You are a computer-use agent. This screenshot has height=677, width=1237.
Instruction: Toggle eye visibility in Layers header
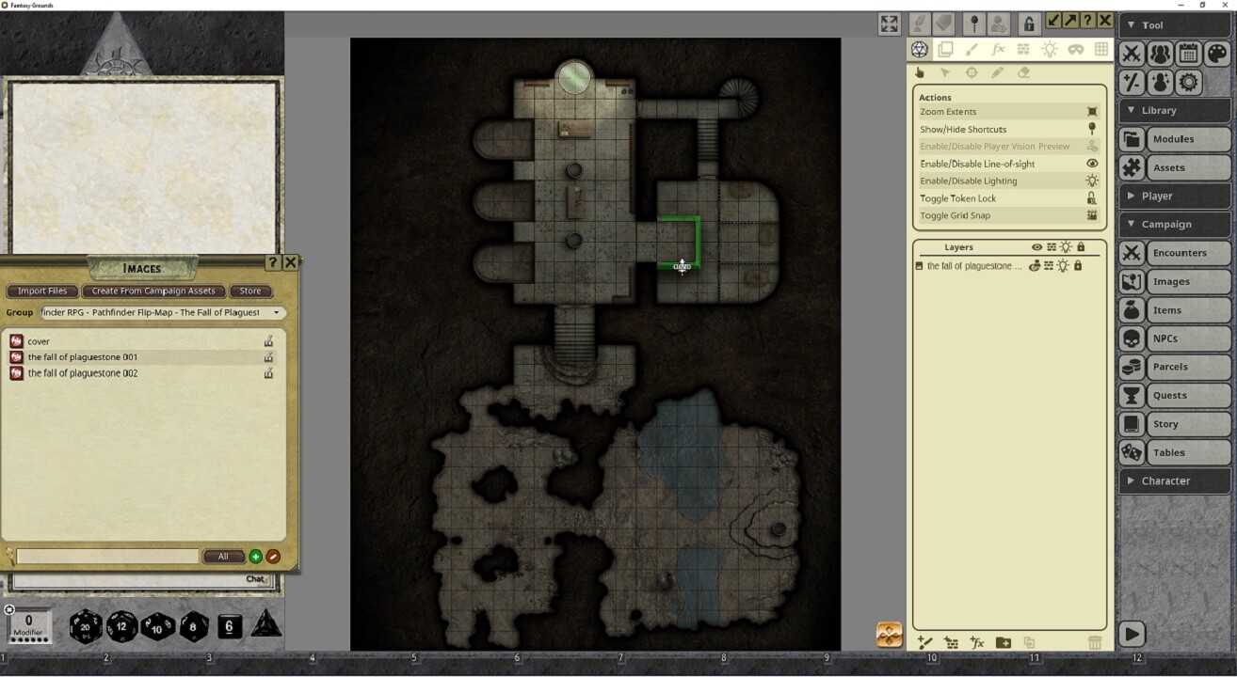point(1036,247)
